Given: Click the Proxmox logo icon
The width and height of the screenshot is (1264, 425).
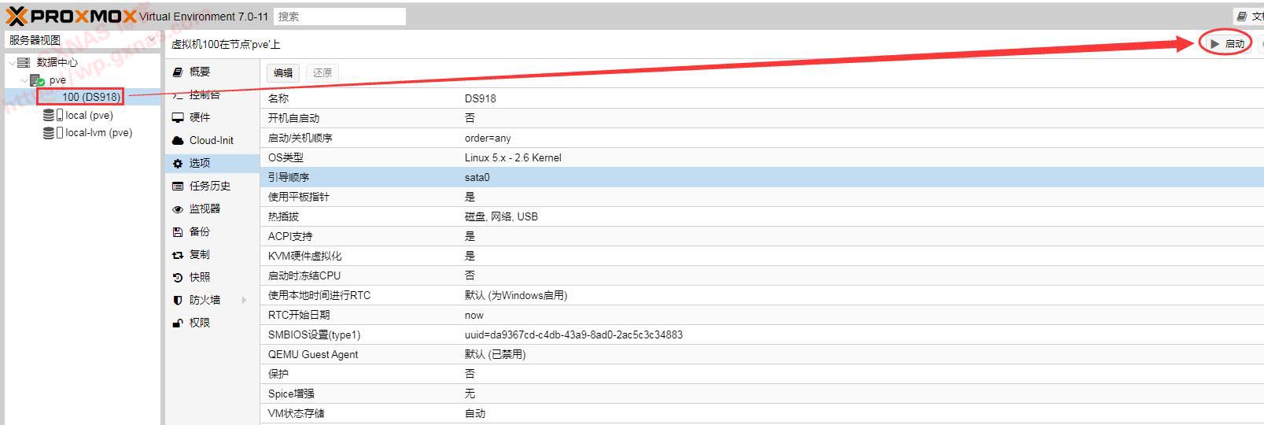Looking at the screenshot, I should click(17, 16).
